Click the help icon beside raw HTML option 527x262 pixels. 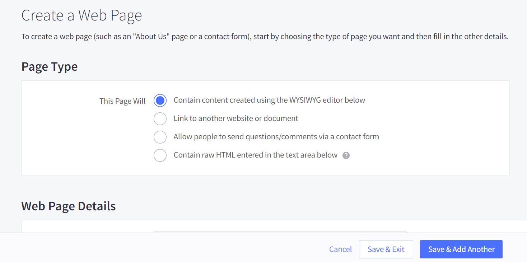[x=346, y=155]
